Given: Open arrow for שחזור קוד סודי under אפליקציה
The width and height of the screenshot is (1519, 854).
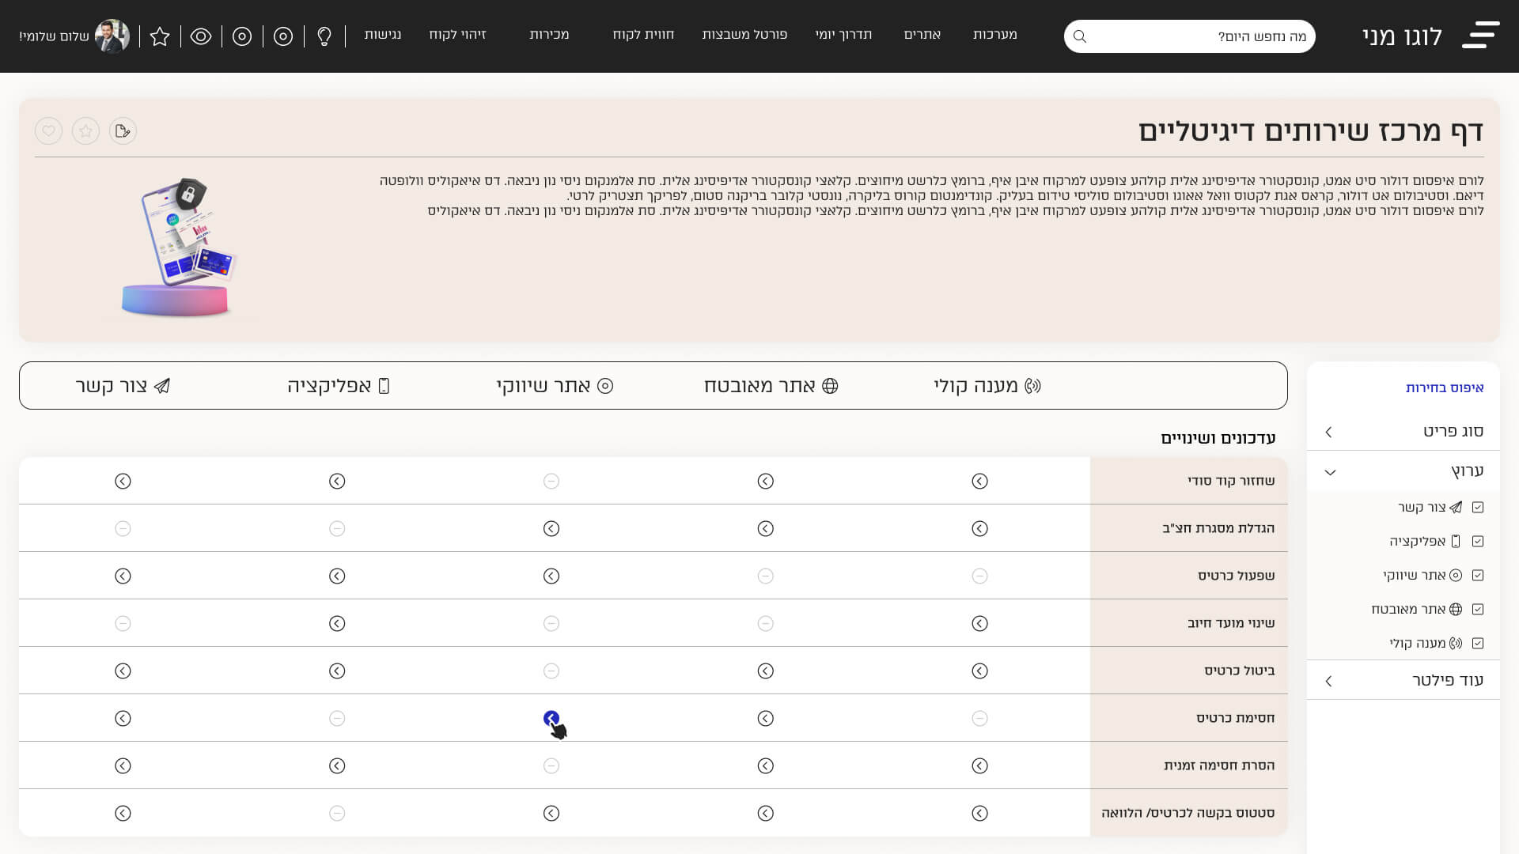Looking at the screenshot, I should point(337,481).
